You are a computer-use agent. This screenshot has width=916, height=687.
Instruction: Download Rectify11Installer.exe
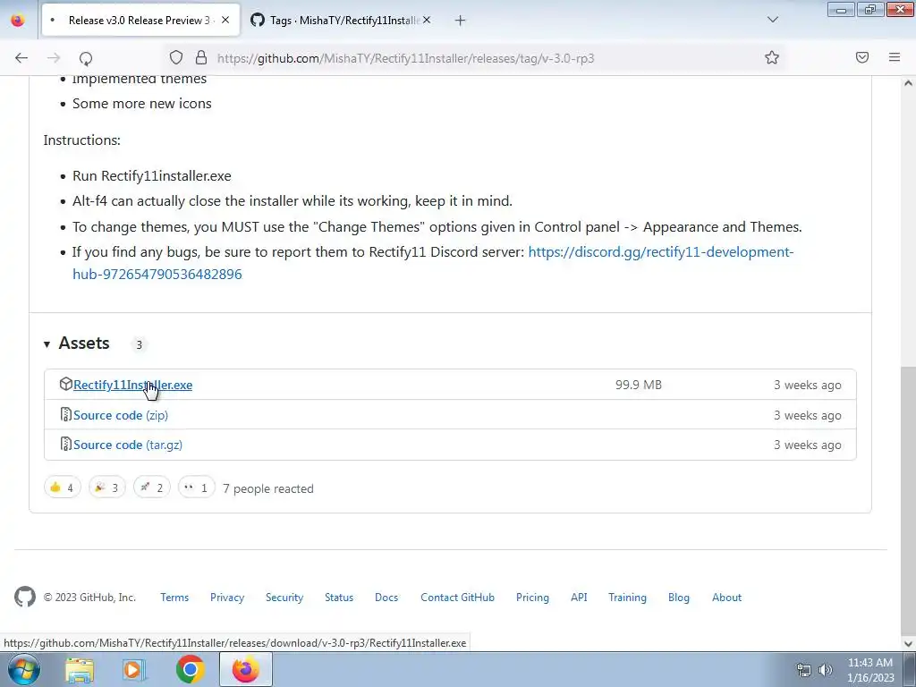[132, 385]
